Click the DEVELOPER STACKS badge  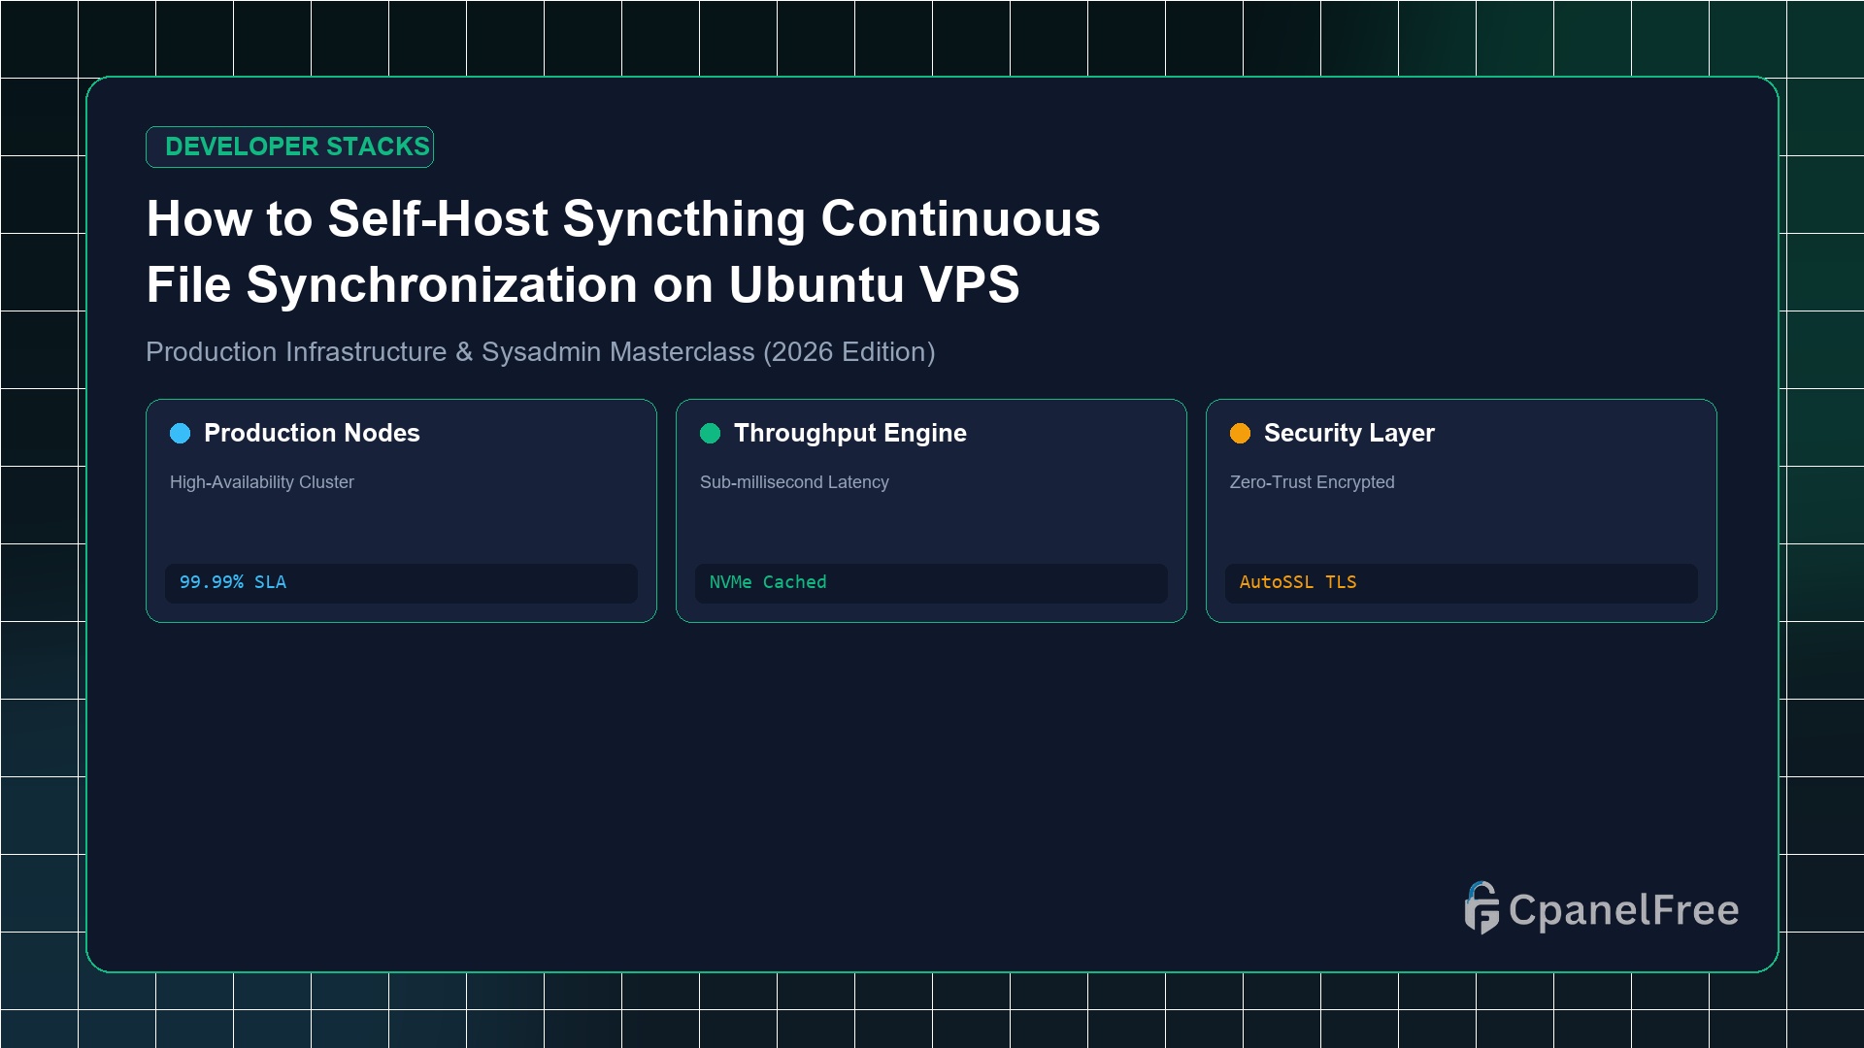pyautogui.click(x=289, y=147)
